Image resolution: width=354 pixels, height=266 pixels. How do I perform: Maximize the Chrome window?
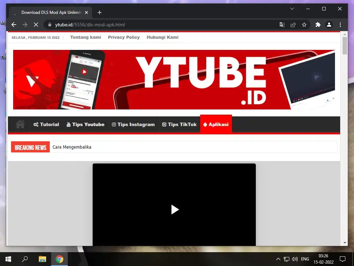point(324,9)
